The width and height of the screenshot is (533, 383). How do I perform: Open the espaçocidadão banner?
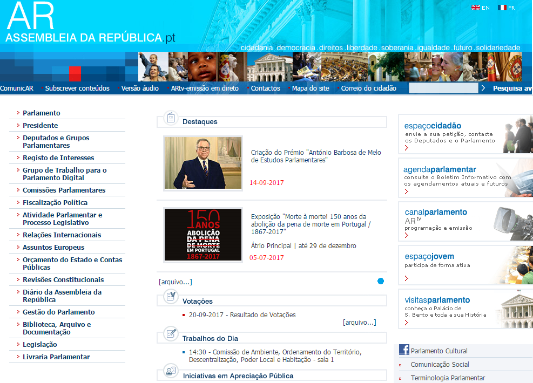(464, 134)
